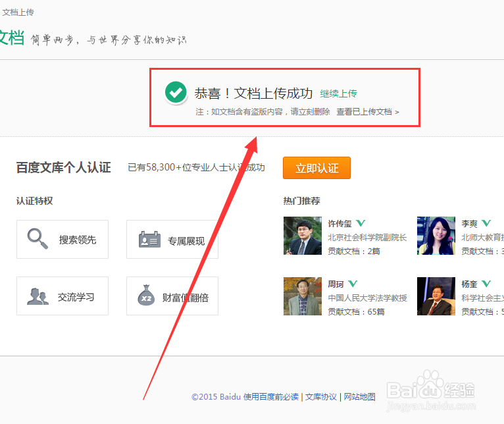Click the V badge next to 周珂
This screenshot has width=504, height=424.
pos(353,283)
